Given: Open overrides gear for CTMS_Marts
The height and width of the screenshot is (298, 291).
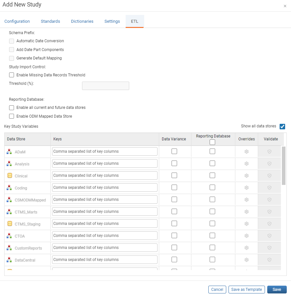Looking at the screenshot, I should (246, 212).
